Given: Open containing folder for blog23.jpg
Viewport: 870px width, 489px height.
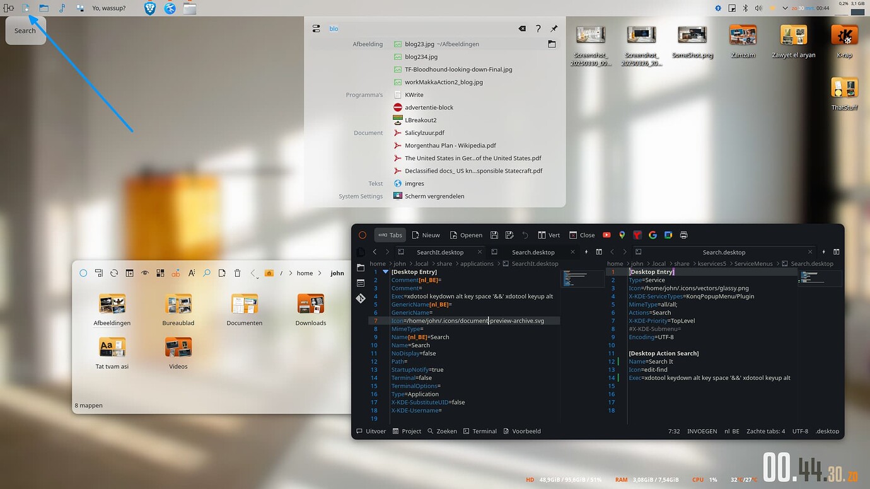Looking at the screenshot, I should (x=552, y=44).
